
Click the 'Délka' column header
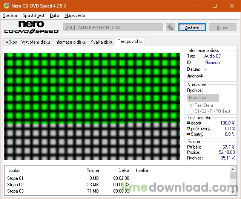(116, 170)
